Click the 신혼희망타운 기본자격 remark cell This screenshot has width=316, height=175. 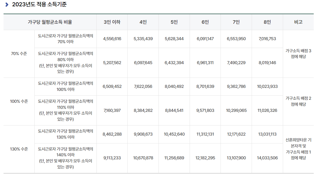pyautogui.click(x=299, y=149)
